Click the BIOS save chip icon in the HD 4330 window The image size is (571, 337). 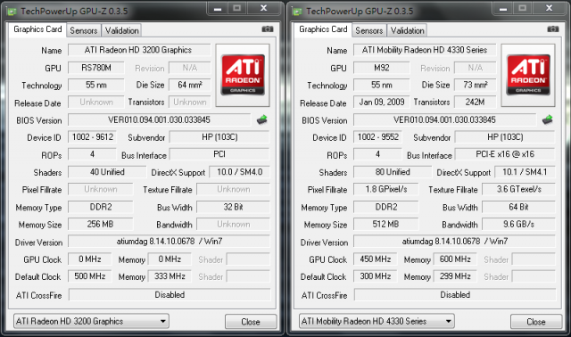coord(547,119)
